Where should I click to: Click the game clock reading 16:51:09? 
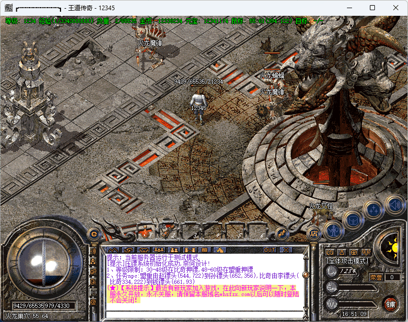(354, 314)
